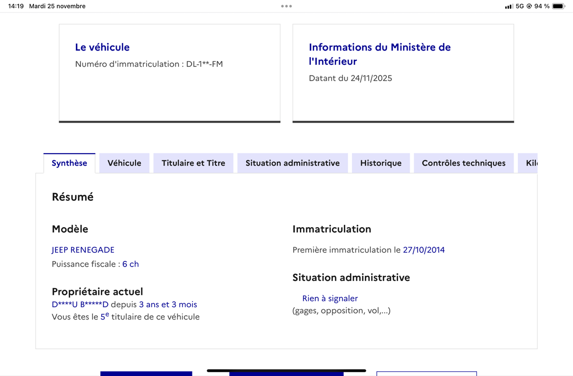Go to the Historique tab
This screenshot has height=376, width=573.
click(x=381, y=163)
